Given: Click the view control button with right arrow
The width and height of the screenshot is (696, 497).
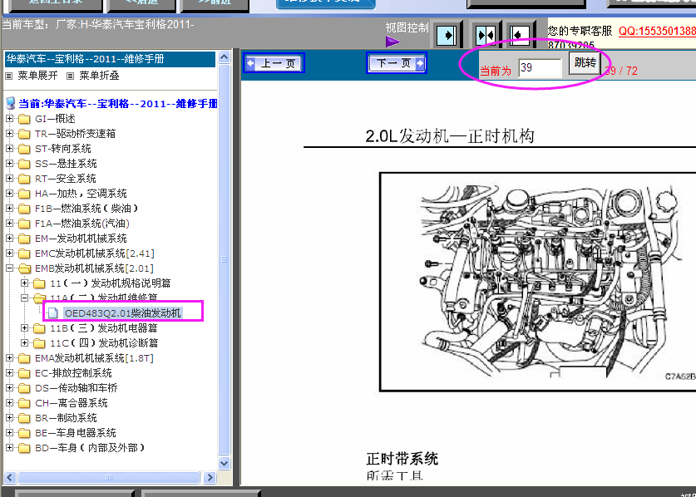Looking at the screenshot, I should tap(447, 35).
